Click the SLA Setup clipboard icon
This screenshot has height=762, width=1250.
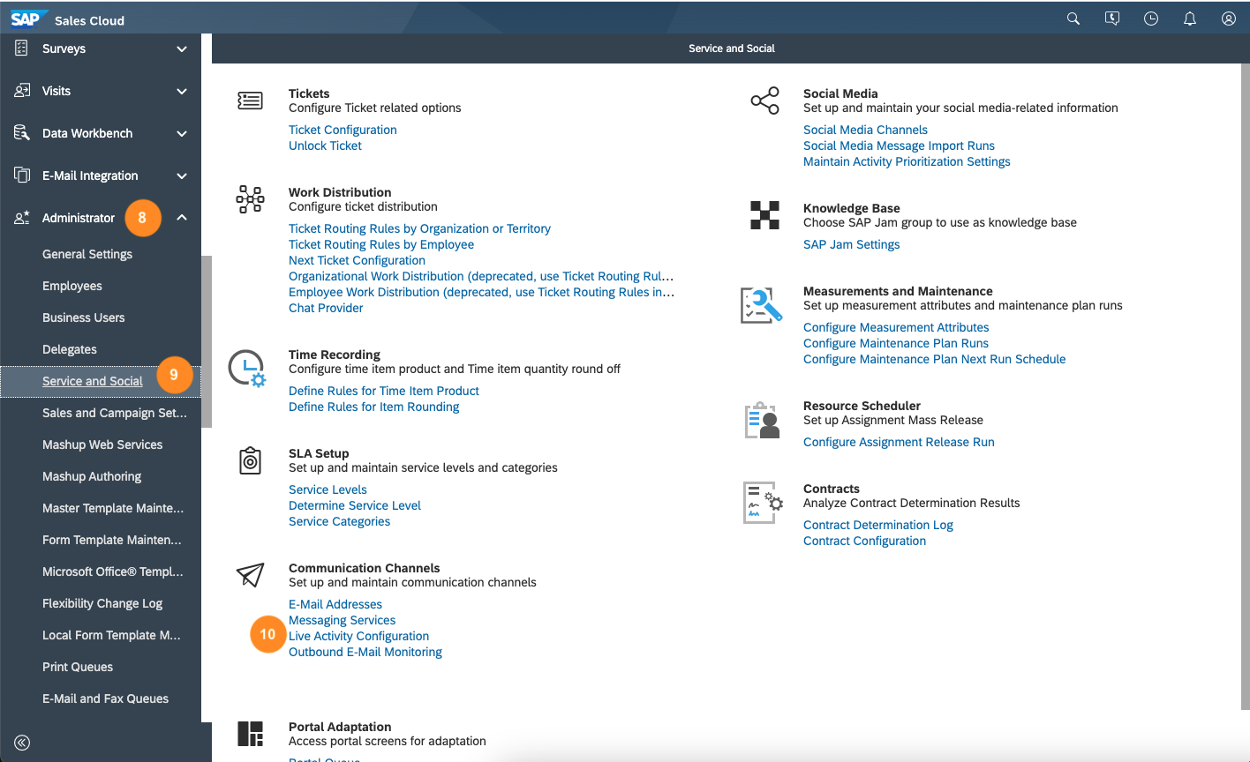[x=251, y=460]
